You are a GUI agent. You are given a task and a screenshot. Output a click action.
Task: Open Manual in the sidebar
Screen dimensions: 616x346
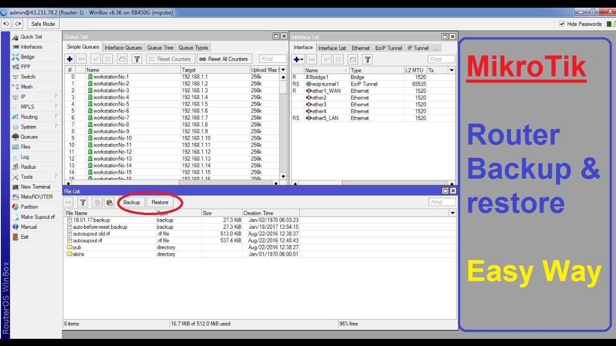point(28,227)
